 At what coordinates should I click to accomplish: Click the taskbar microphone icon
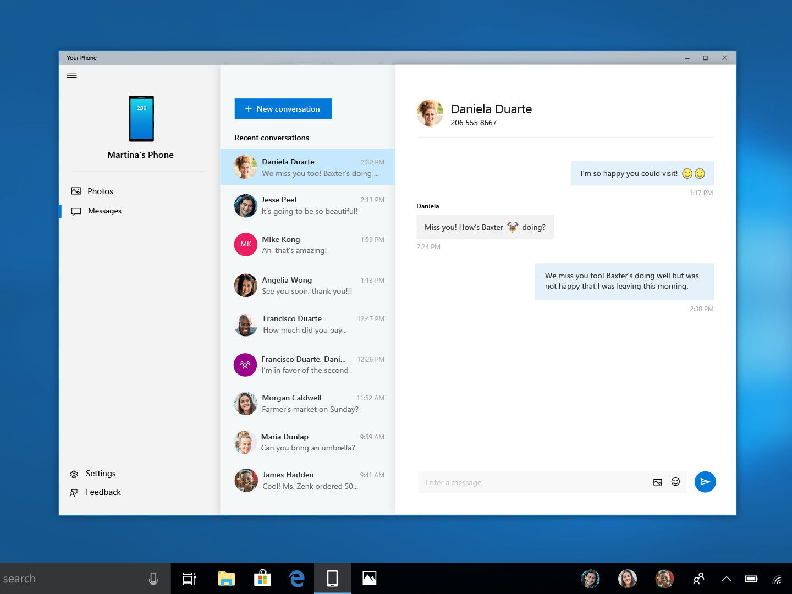(x=153, y=579)
